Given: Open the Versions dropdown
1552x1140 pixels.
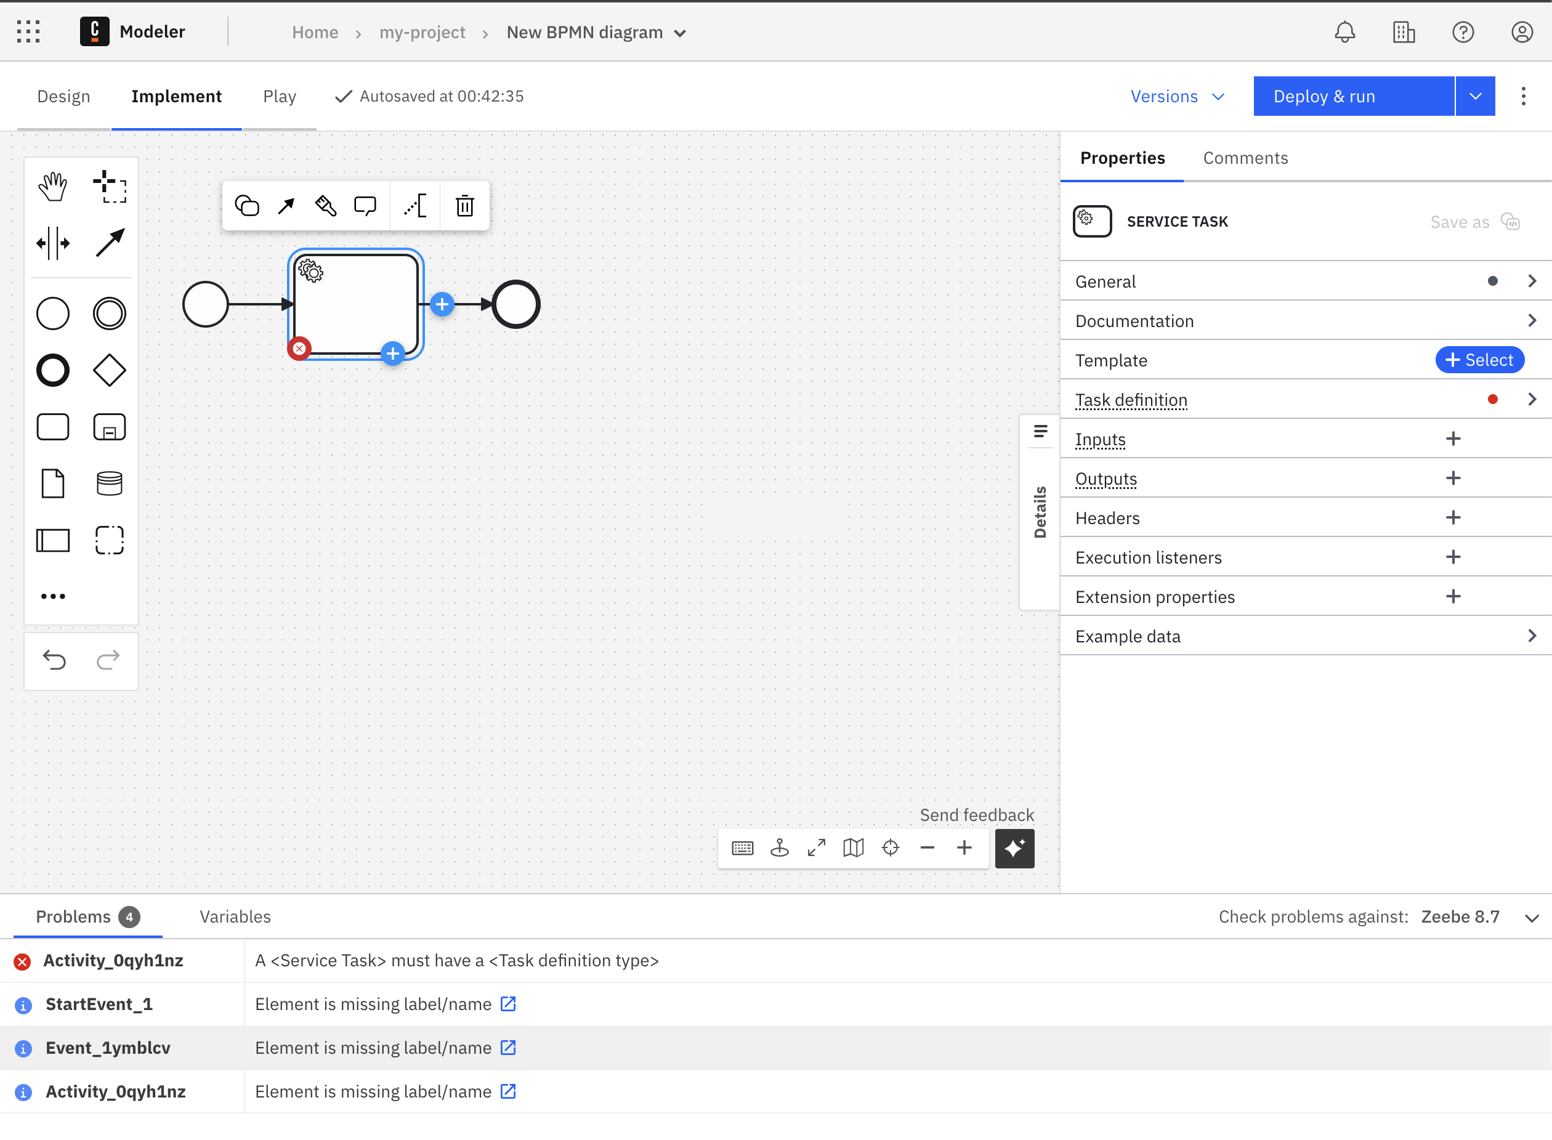Looking at the screenshot, I should [1178, 97].
